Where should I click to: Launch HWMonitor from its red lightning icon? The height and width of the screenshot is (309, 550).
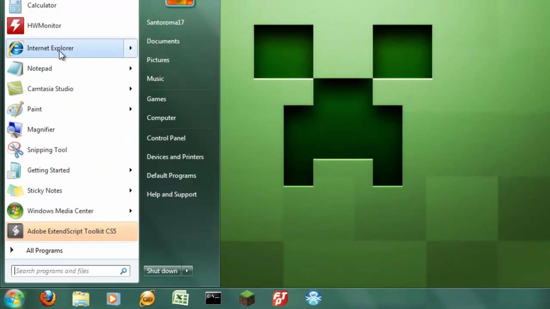point(15,26)
